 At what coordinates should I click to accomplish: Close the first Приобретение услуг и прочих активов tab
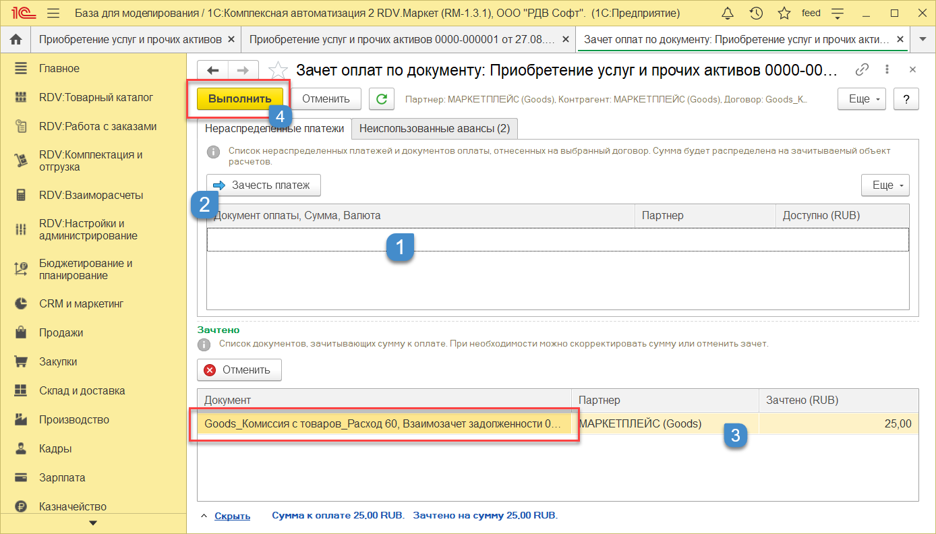point(231,40)
